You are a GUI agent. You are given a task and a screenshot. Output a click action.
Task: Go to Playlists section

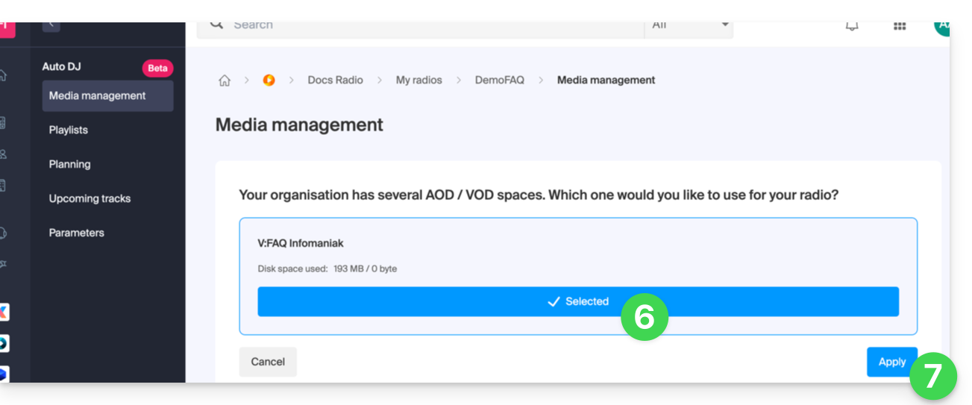pos(69,130)
